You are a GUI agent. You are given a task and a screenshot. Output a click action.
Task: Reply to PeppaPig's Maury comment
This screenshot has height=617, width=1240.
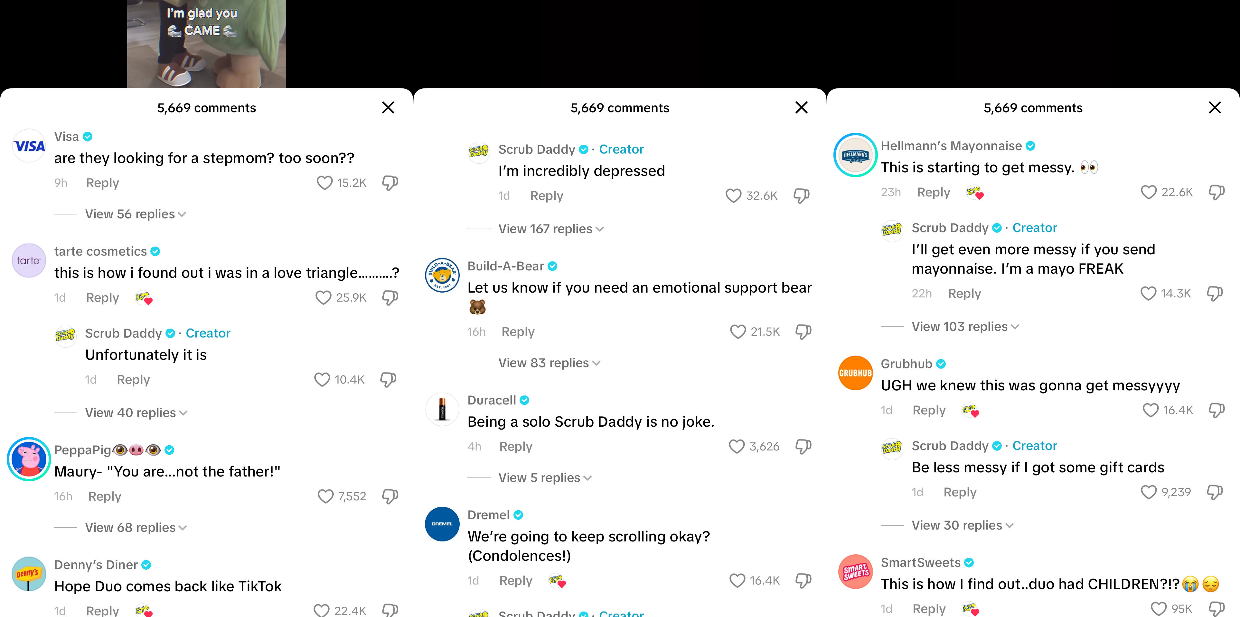point(104,496)
